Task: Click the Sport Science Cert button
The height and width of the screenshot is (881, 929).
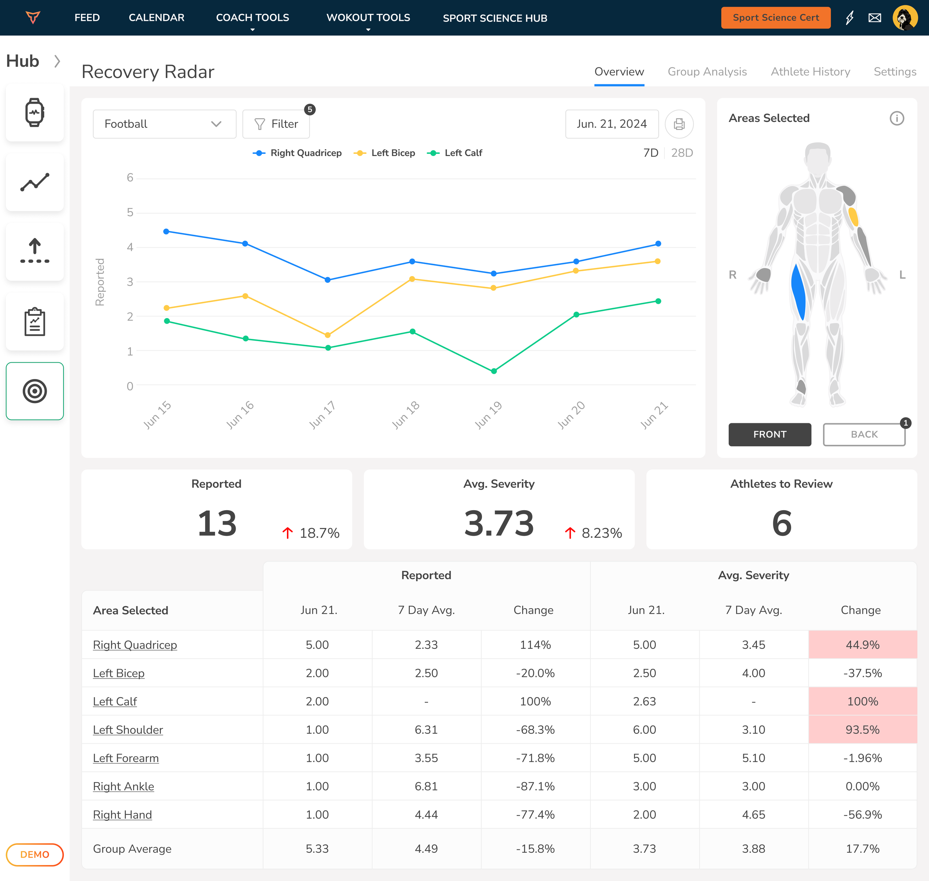Action: (776, 18)
